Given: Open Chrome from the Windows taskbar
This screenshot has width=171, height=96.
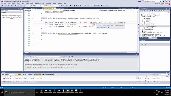Looking at the screenshot, I should pos(41,91).
